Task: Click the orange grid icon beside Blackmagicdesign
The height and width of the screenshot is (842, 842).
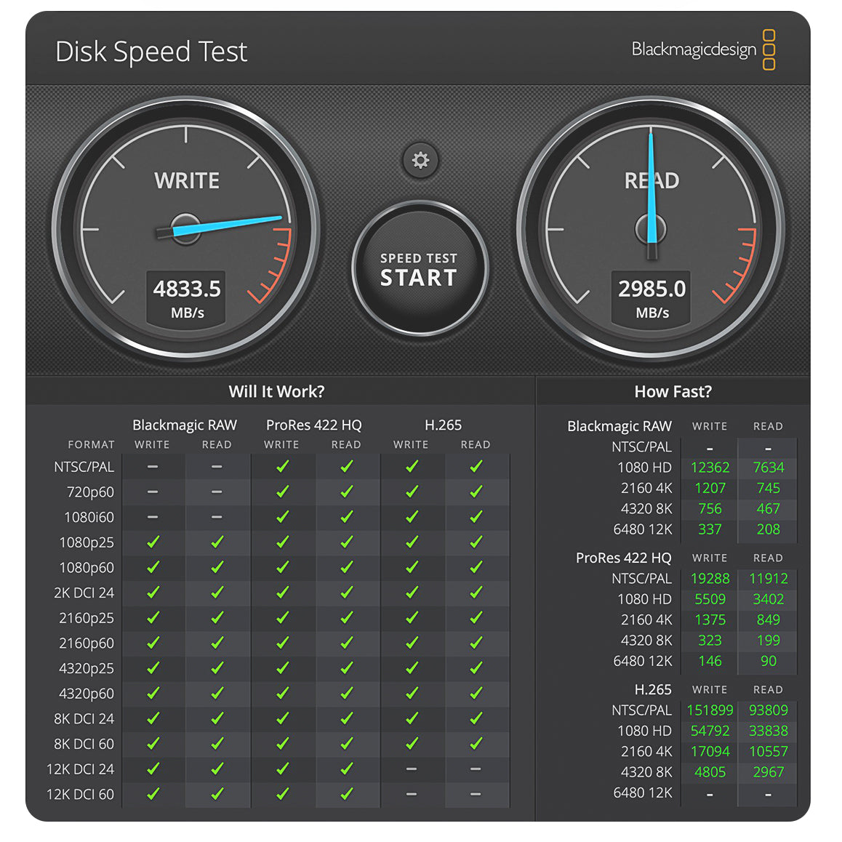Action: [x=769, y=51]
